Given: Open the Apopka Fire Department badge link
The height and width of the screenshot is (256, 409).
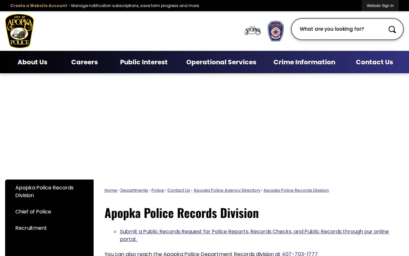Looking at the screenshot, I should tap(276, 31).
